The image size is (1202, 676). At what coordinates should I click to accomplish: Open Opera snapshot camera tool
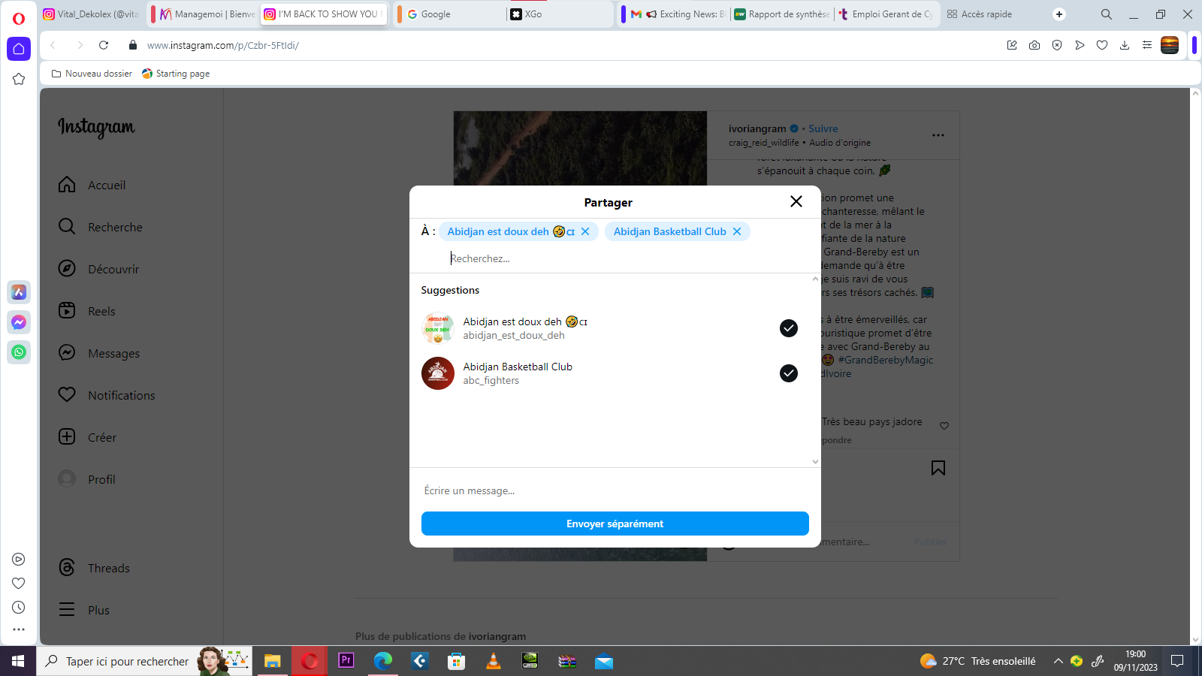[1034, 45]
